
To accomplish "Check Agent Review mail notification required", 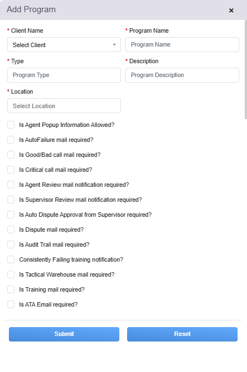I will 11,185.
